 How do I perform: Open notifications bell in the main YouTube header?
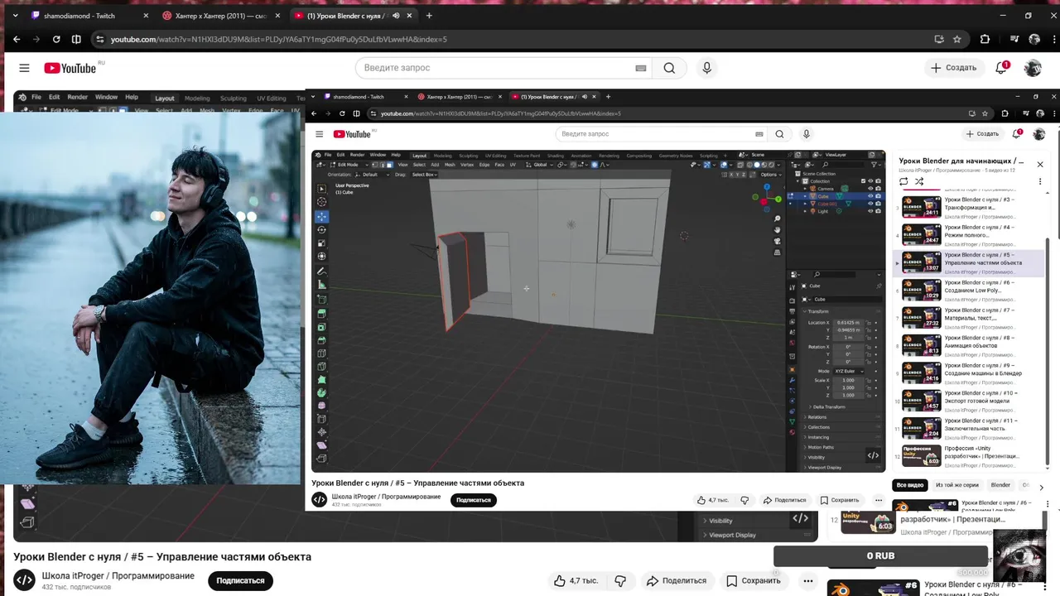(1001, 68)
